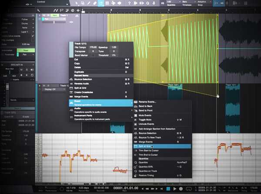Choose Rename Events in the submenu
This screenshot has height=194, width=261.
pyautogui.click(x=162, y=102)
